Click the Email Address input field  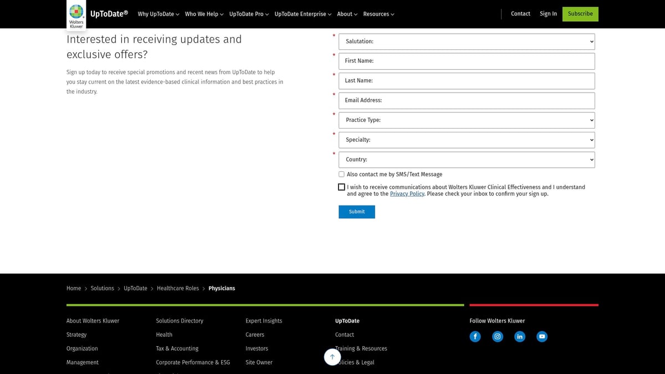[467, 101]
